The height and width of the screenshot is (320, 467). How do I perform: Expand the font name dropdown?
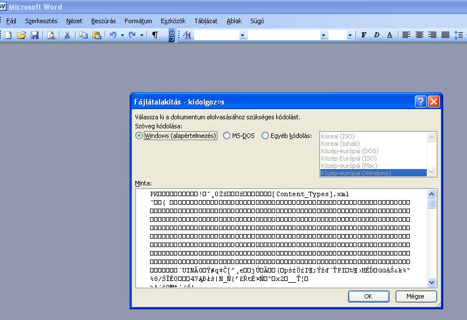(323, 35)
